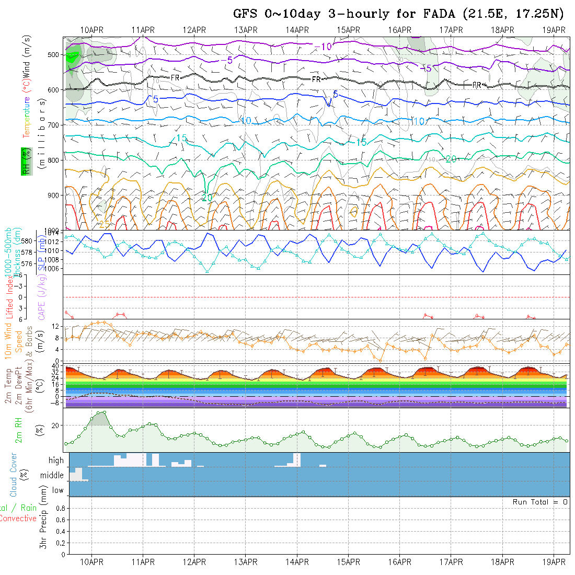Select the 15APR marker on bottom axis
This screenshot has height=575, width=575.
point(349,562)
